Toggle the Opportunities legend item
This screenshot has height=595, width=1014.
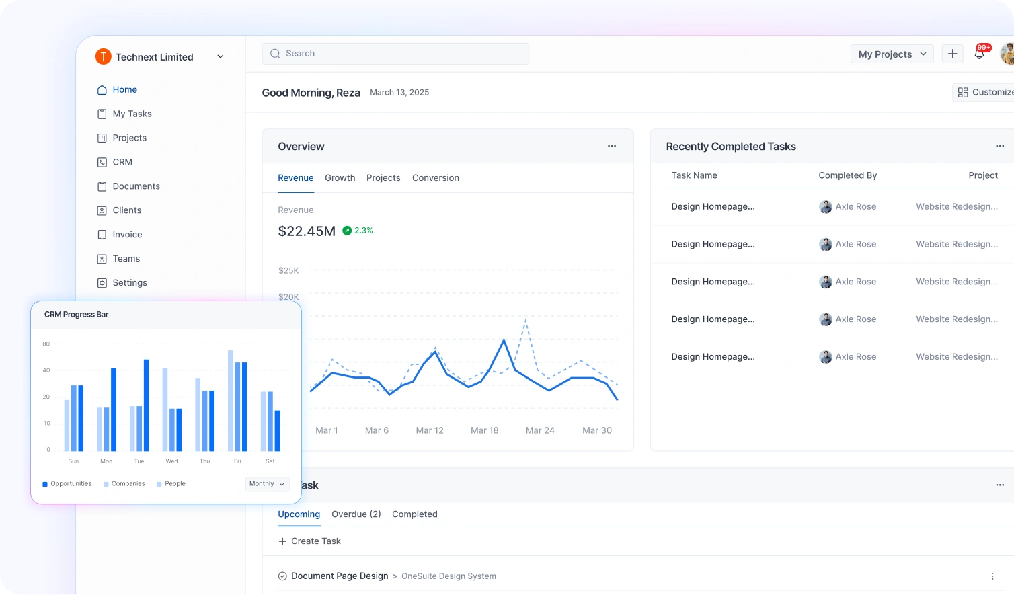pyautogui.click(x=67, y=484)
